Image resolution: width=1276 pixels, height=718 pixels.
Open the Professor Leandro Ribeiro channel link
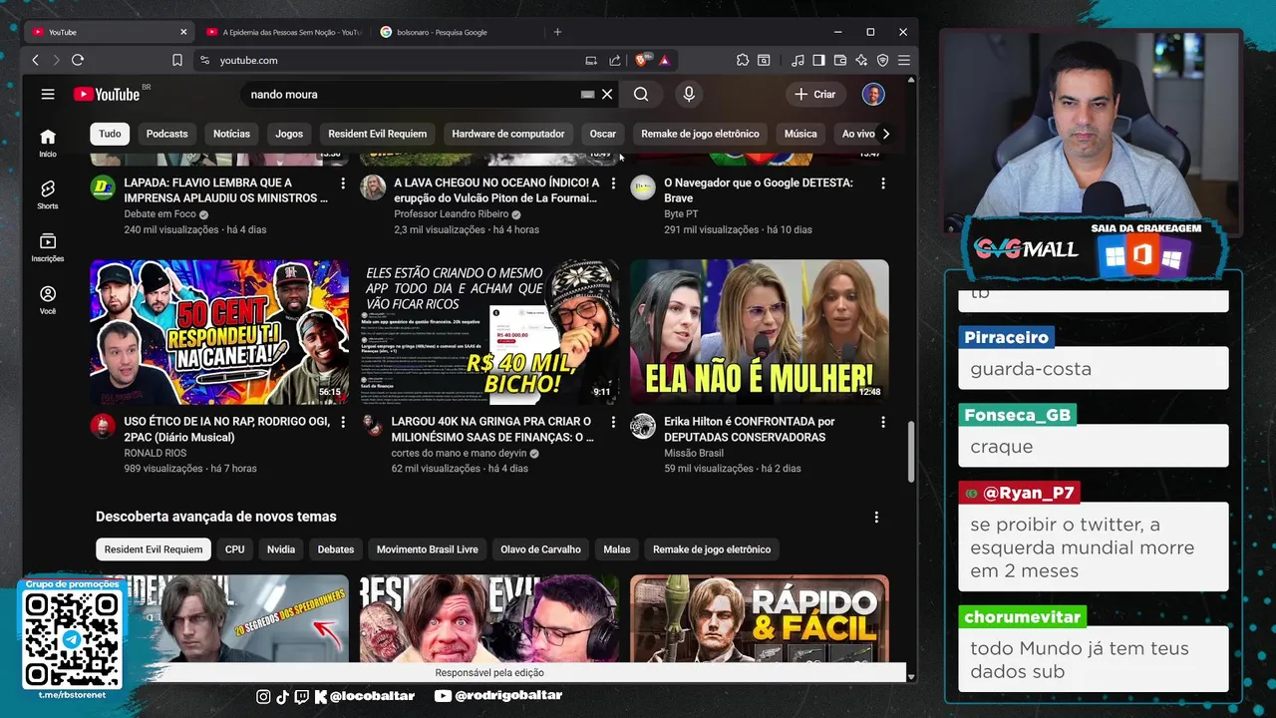(452, 214)
